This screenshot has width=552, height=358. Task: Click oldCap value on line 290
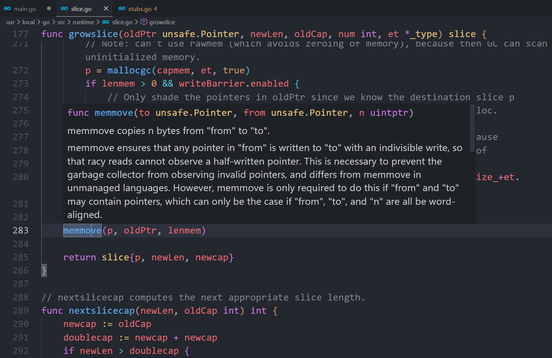click(135, 324)
